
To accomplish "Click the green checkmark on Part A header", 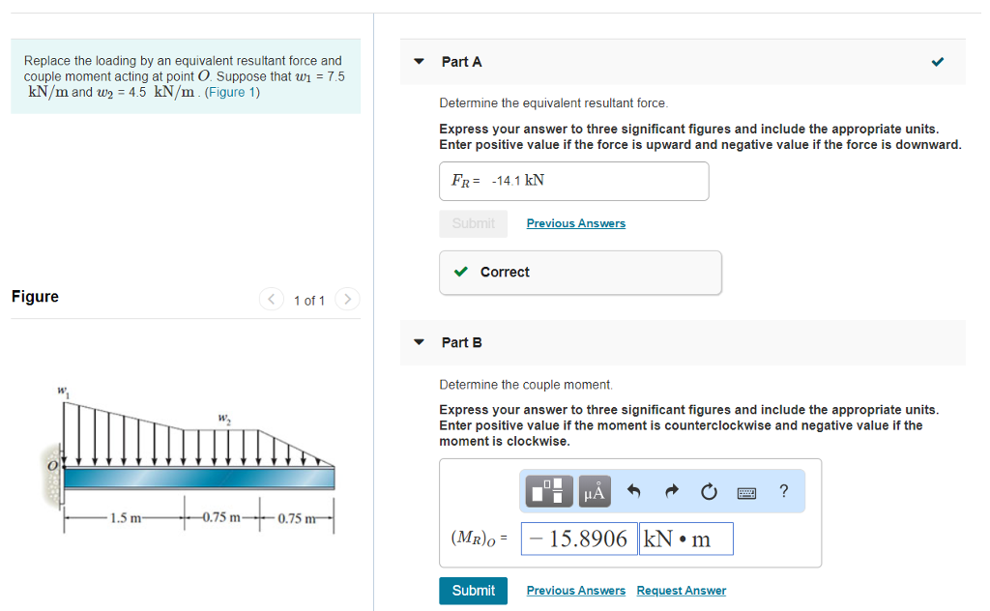I will (937, 61).
